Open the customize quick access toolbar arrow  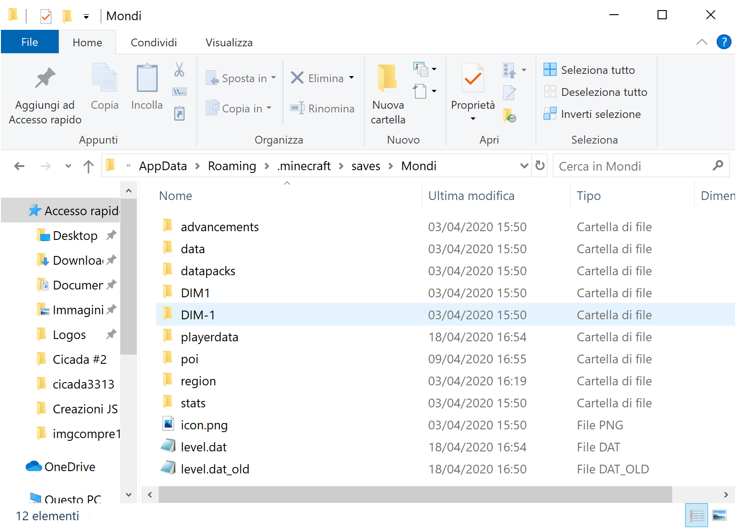pos(86,17)
